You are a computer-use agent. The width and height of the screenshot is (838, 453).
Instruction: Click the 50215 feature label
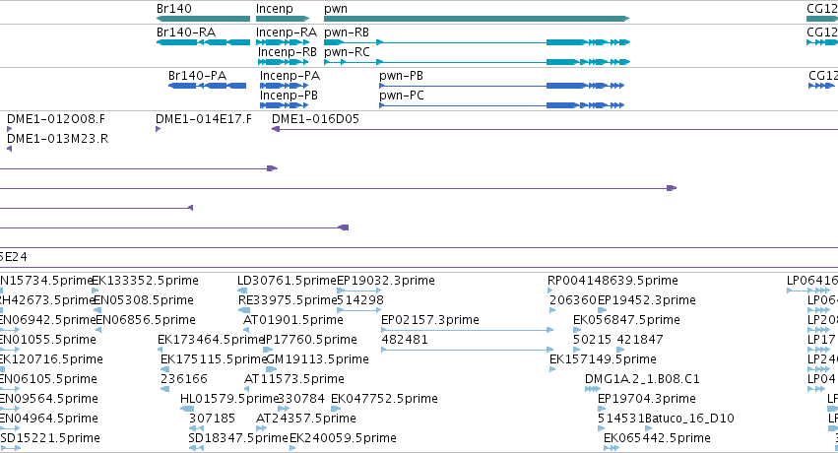pyautogui.click(x=592, y=340)
